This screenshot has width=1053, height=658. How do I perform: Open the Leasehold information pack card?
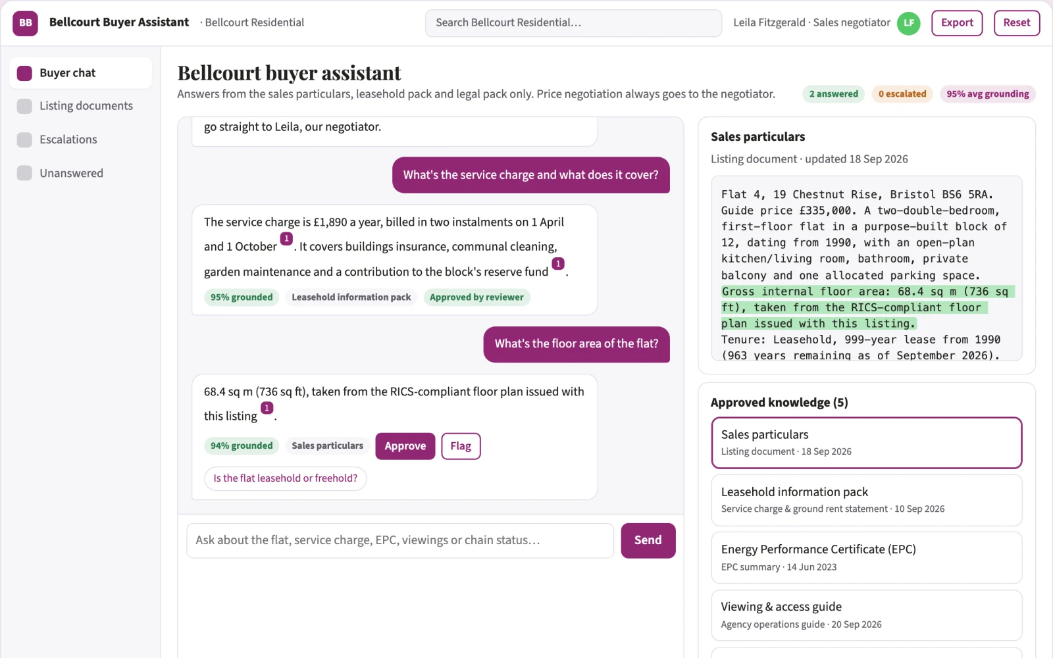tap(867, 500)
